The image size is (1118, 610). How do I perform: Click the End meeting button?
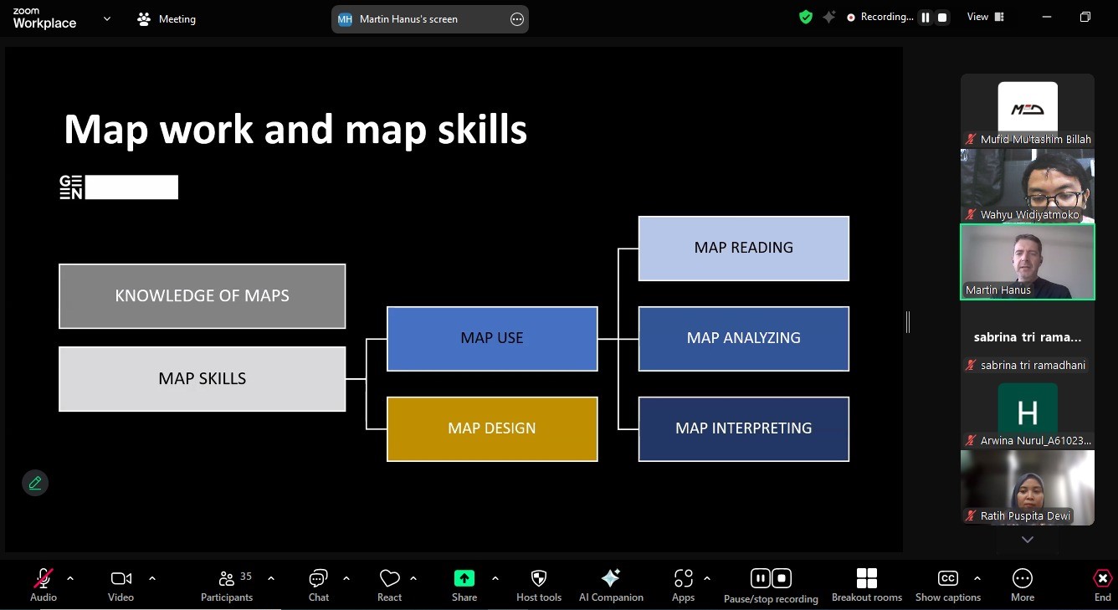coord(1103,585)
